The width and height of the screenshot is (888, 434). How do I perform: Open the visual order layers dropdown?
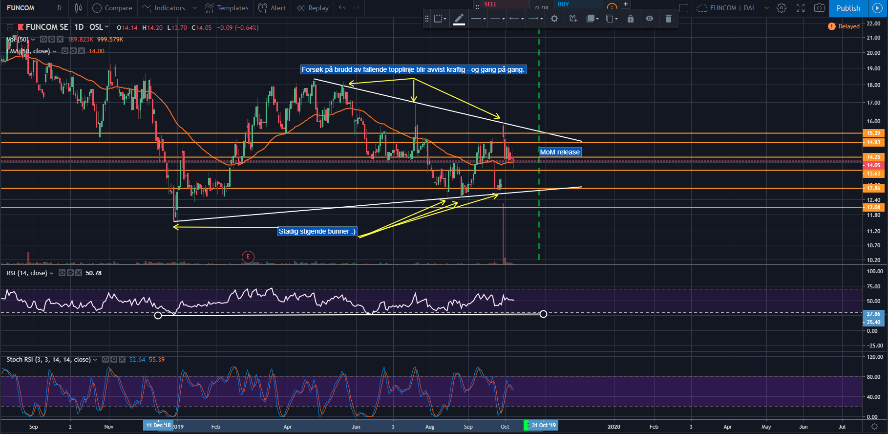coord(592,19)
